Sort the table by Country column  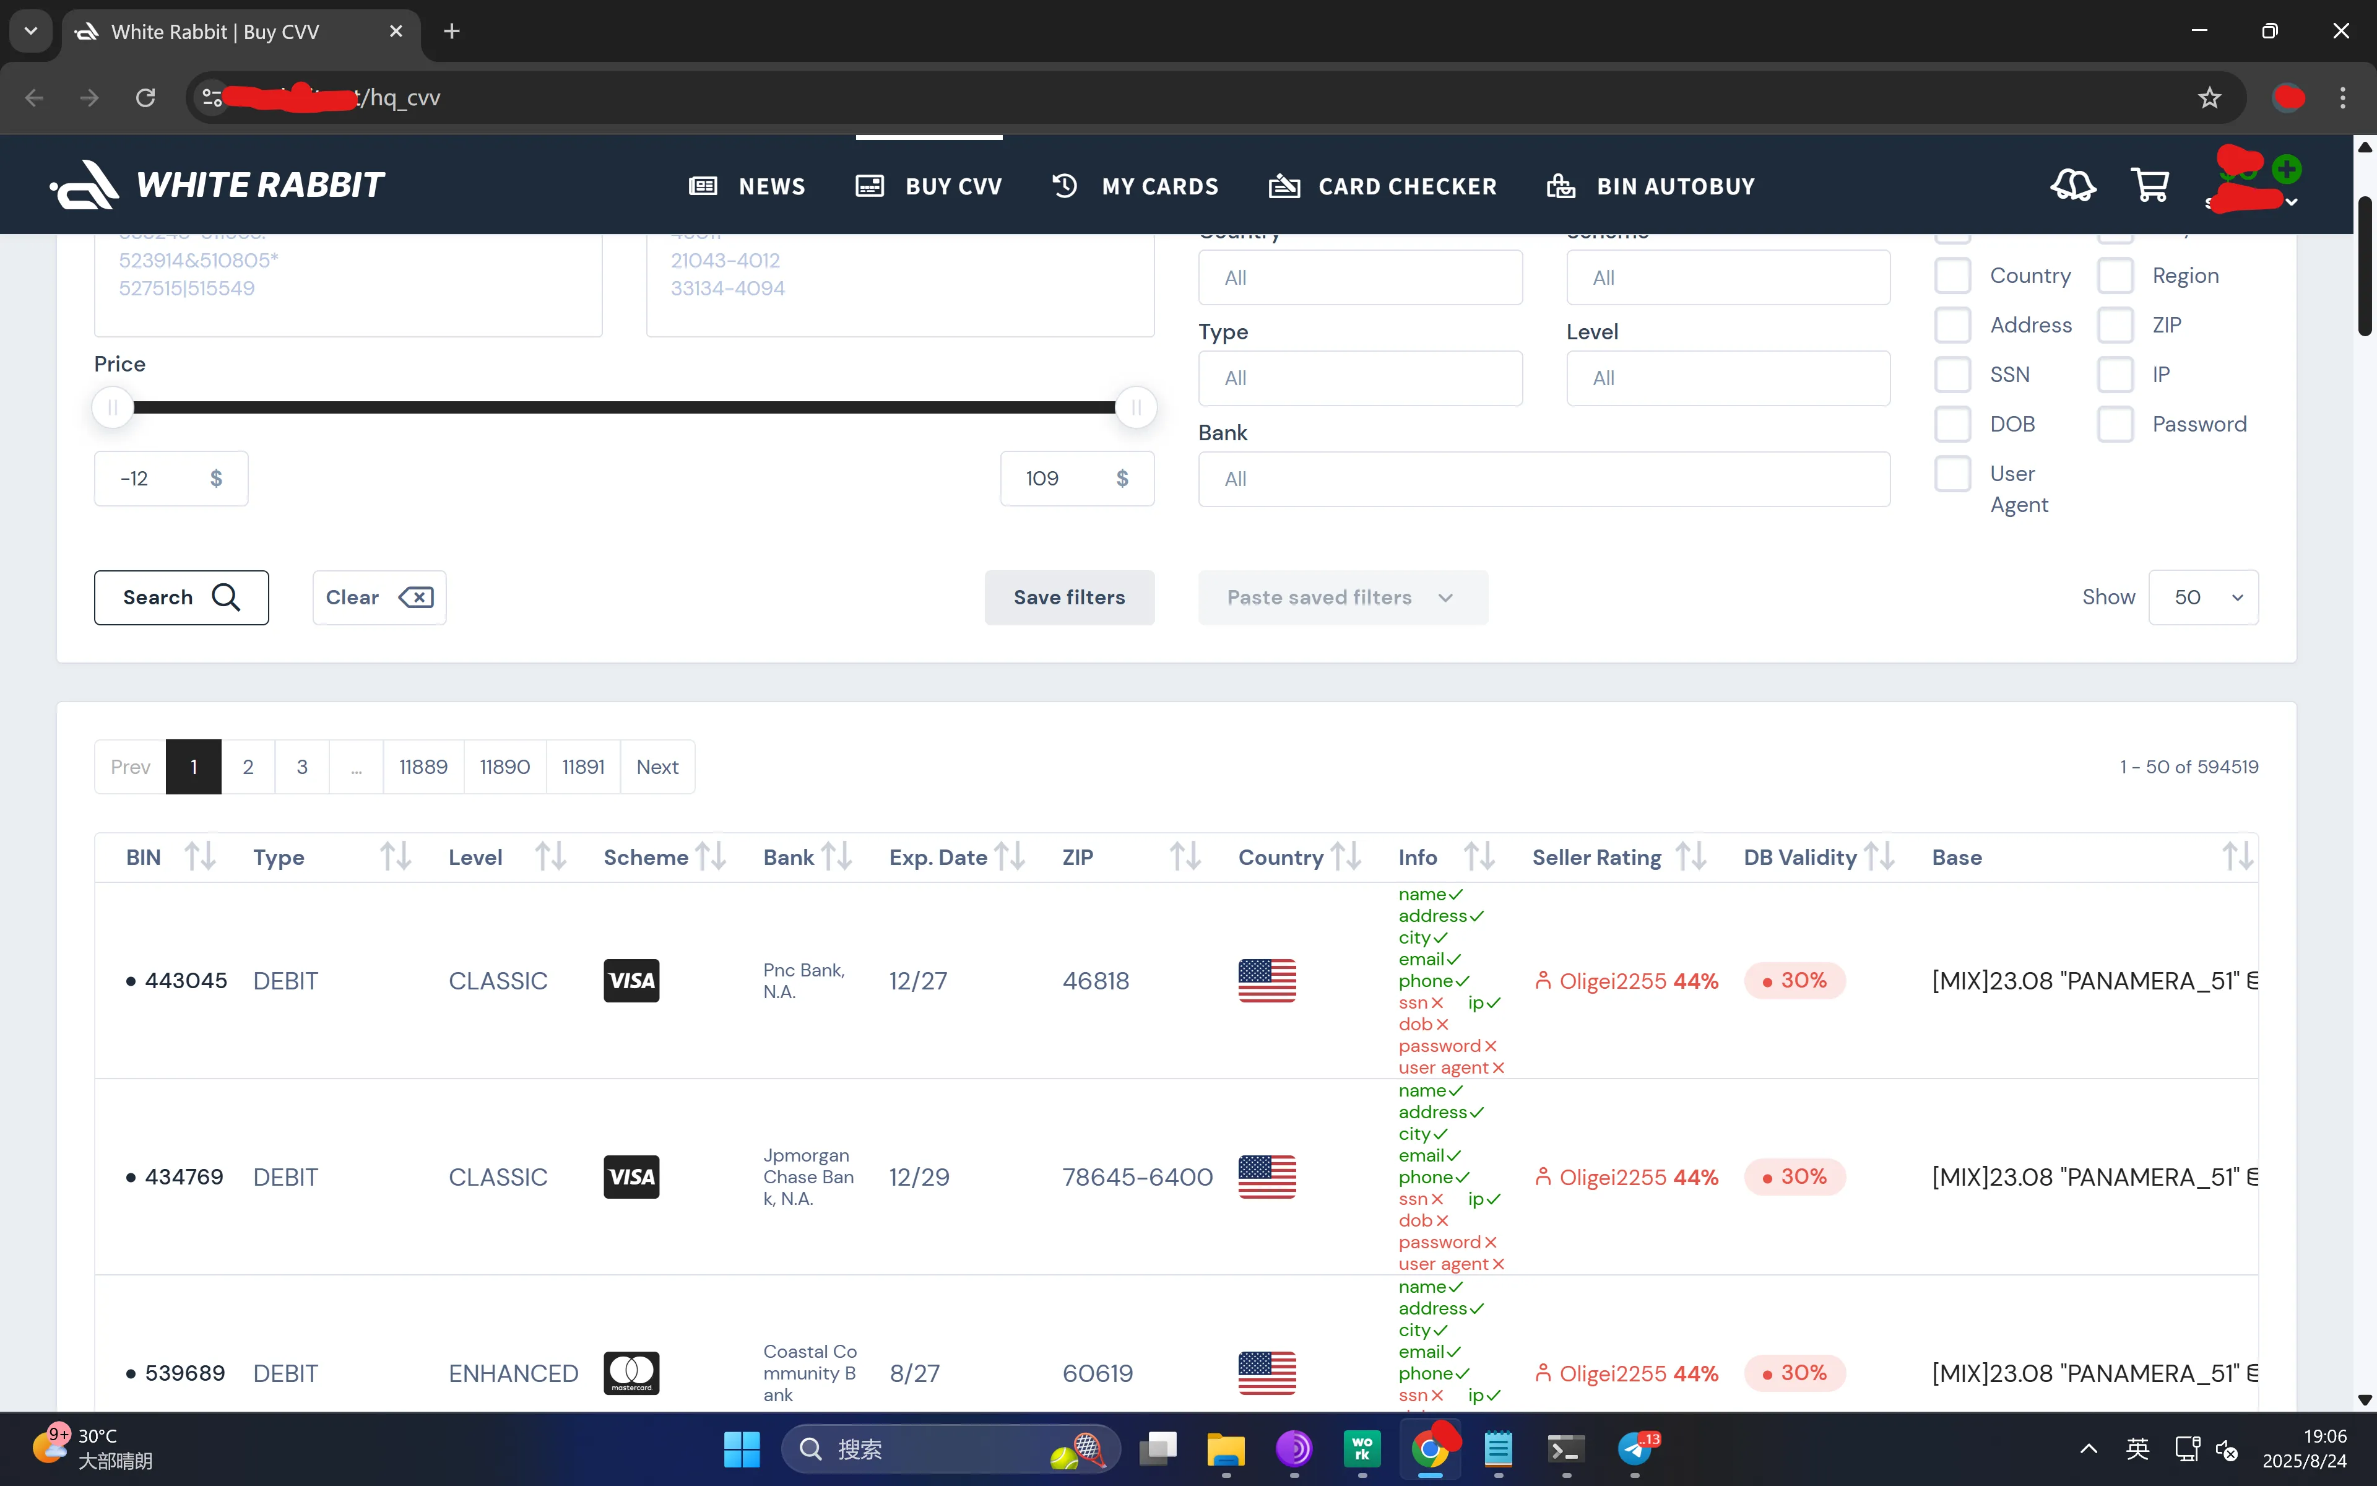pos(1346,857)
